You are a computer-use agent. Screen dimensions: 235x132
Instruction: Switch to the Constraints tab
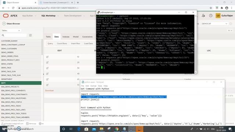pos(87,37)
